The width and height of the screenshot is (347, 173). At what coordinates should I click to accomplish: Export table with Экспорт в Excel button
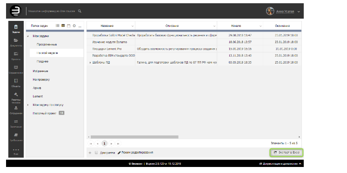point(287,153)
